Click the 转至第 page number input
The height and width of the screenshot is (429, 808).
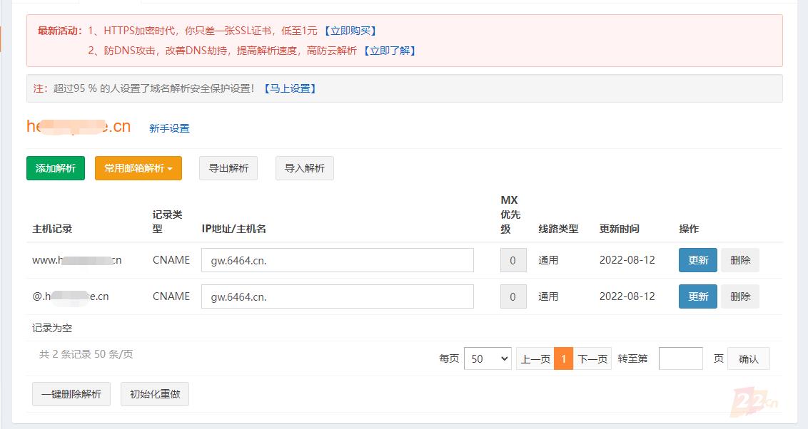tap(680, 359)
